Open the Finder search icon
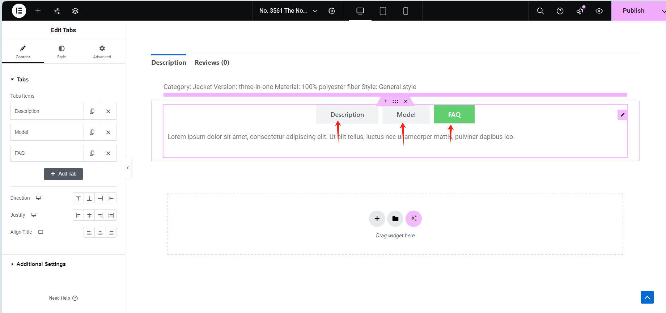 (540, 11)
